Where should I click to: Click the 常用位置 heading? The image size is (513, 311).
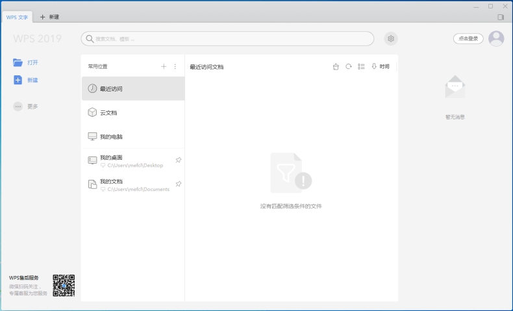pos(97,66)
